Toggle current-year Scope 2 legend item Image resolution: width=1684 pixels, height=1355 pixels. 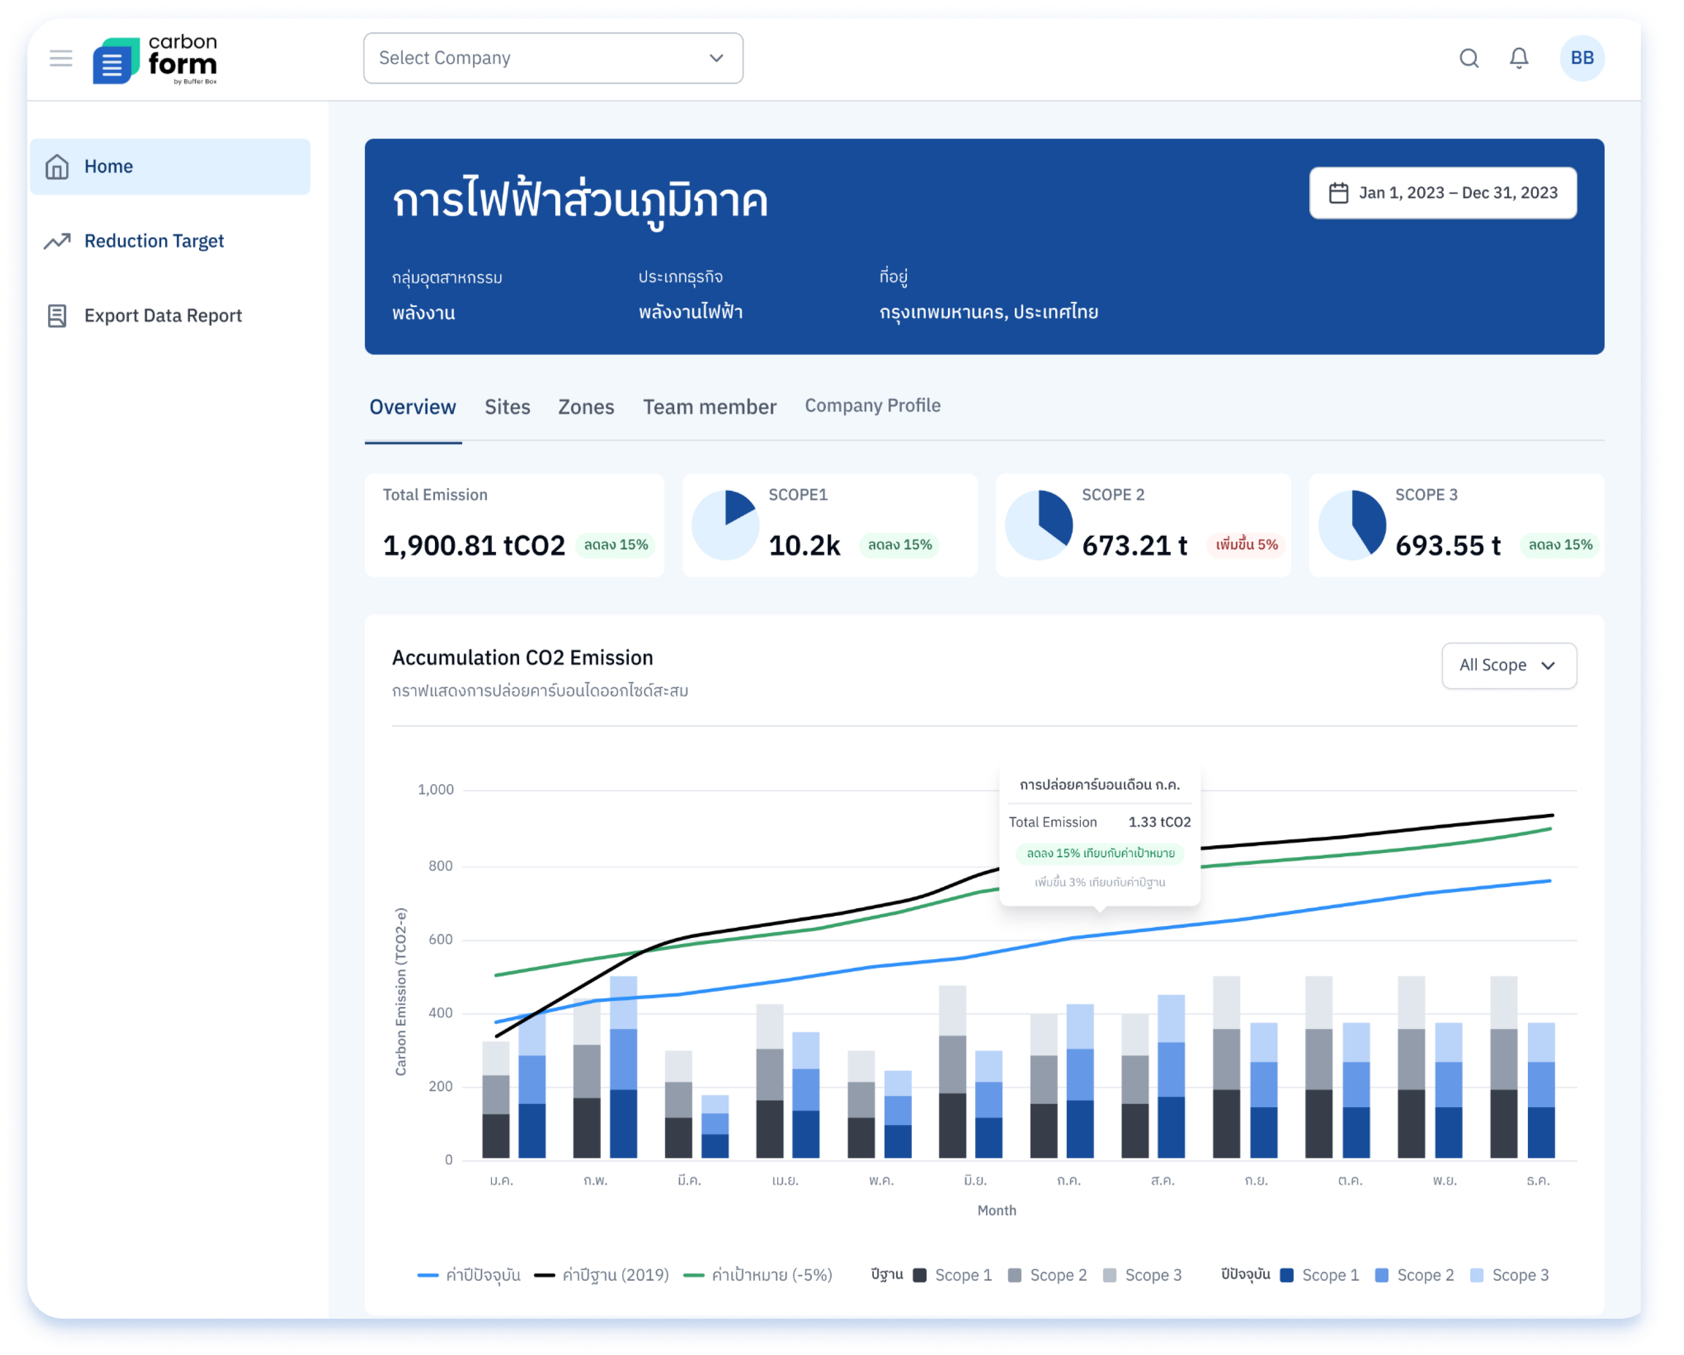pos(1414,1275)
